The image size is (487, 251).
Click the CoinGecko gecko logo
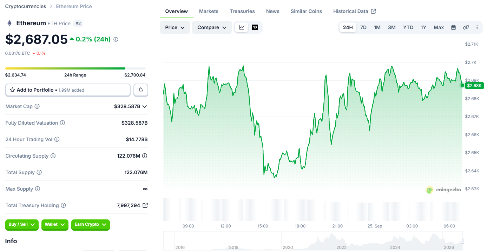(430, 190)
